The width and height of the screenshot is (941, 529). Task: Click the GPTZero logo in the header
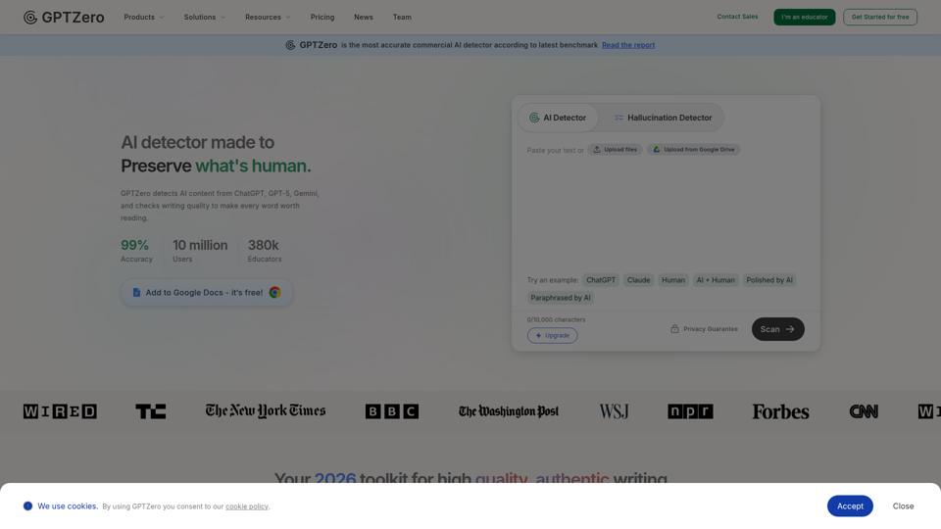(x=64, y=18)
